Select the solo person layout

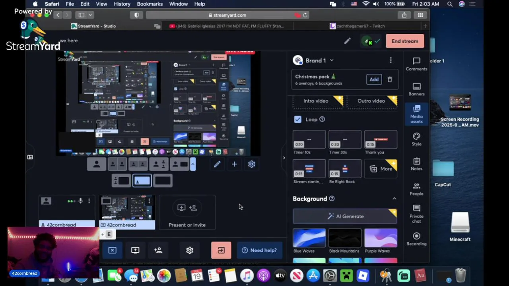tap(97, 164)
